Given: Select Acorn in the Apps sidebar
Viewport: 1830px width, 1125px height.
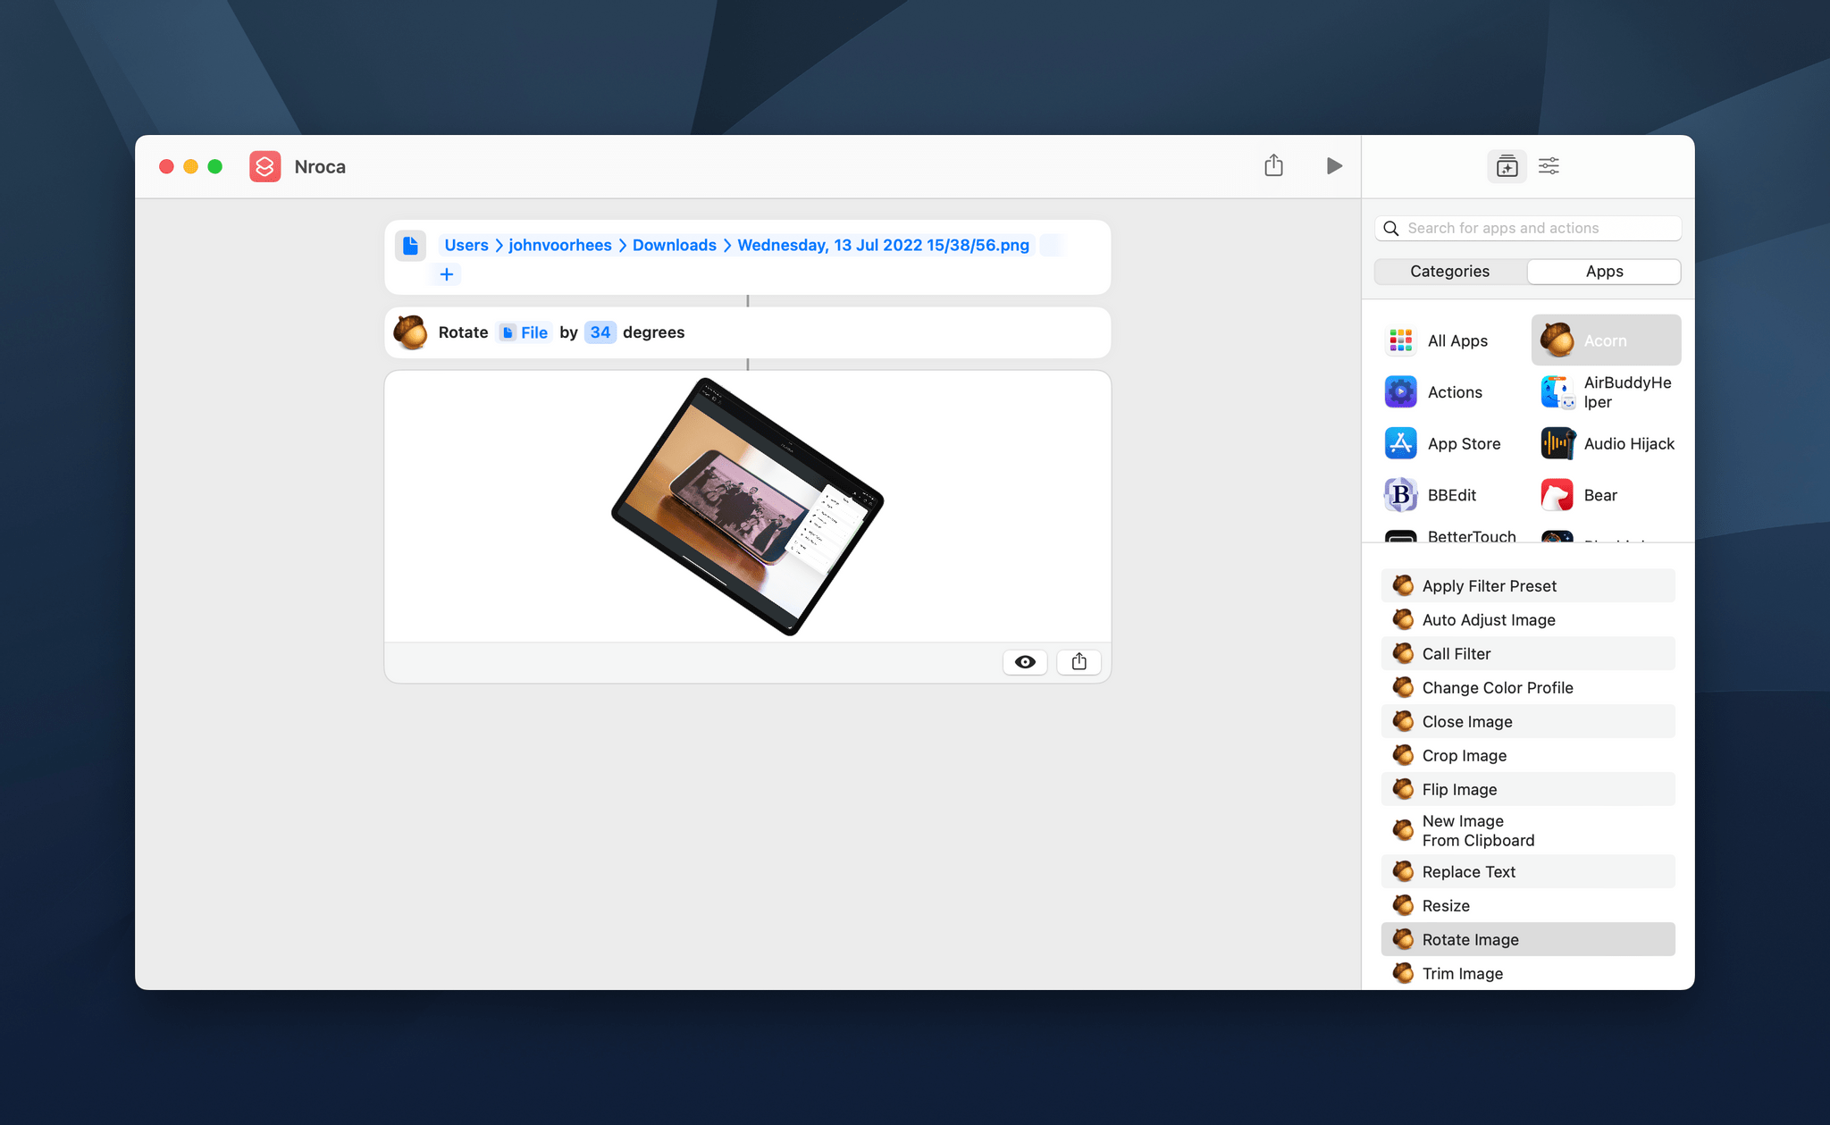Looking at the screenshot, I should tap(1604, 340).
